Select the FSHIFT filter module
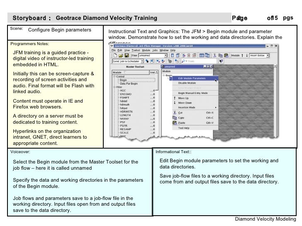Image resolution: width=302 pixels, height=226 pixels. pyautogui.click(x=124, y=98)
